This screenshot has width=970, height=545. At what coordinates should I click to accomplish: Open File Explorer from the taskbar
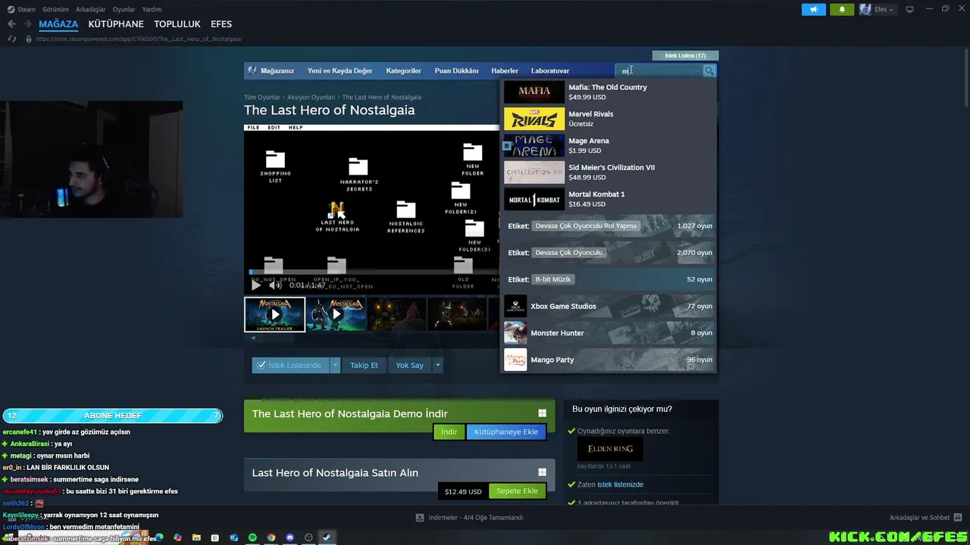pos(196,537)
